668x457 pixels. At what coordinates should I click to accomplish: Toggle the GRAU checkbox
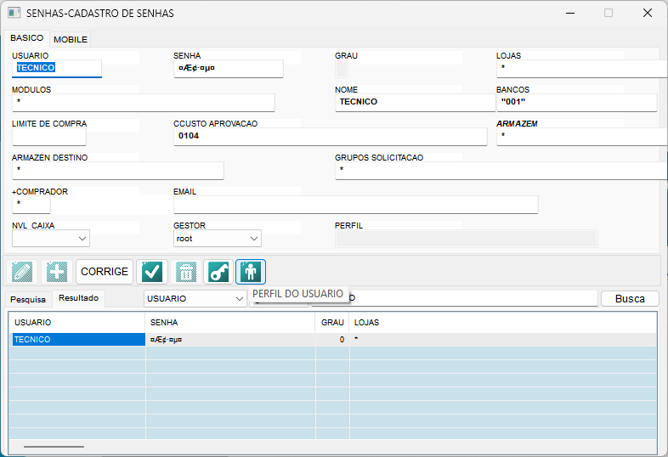[342, 69]
